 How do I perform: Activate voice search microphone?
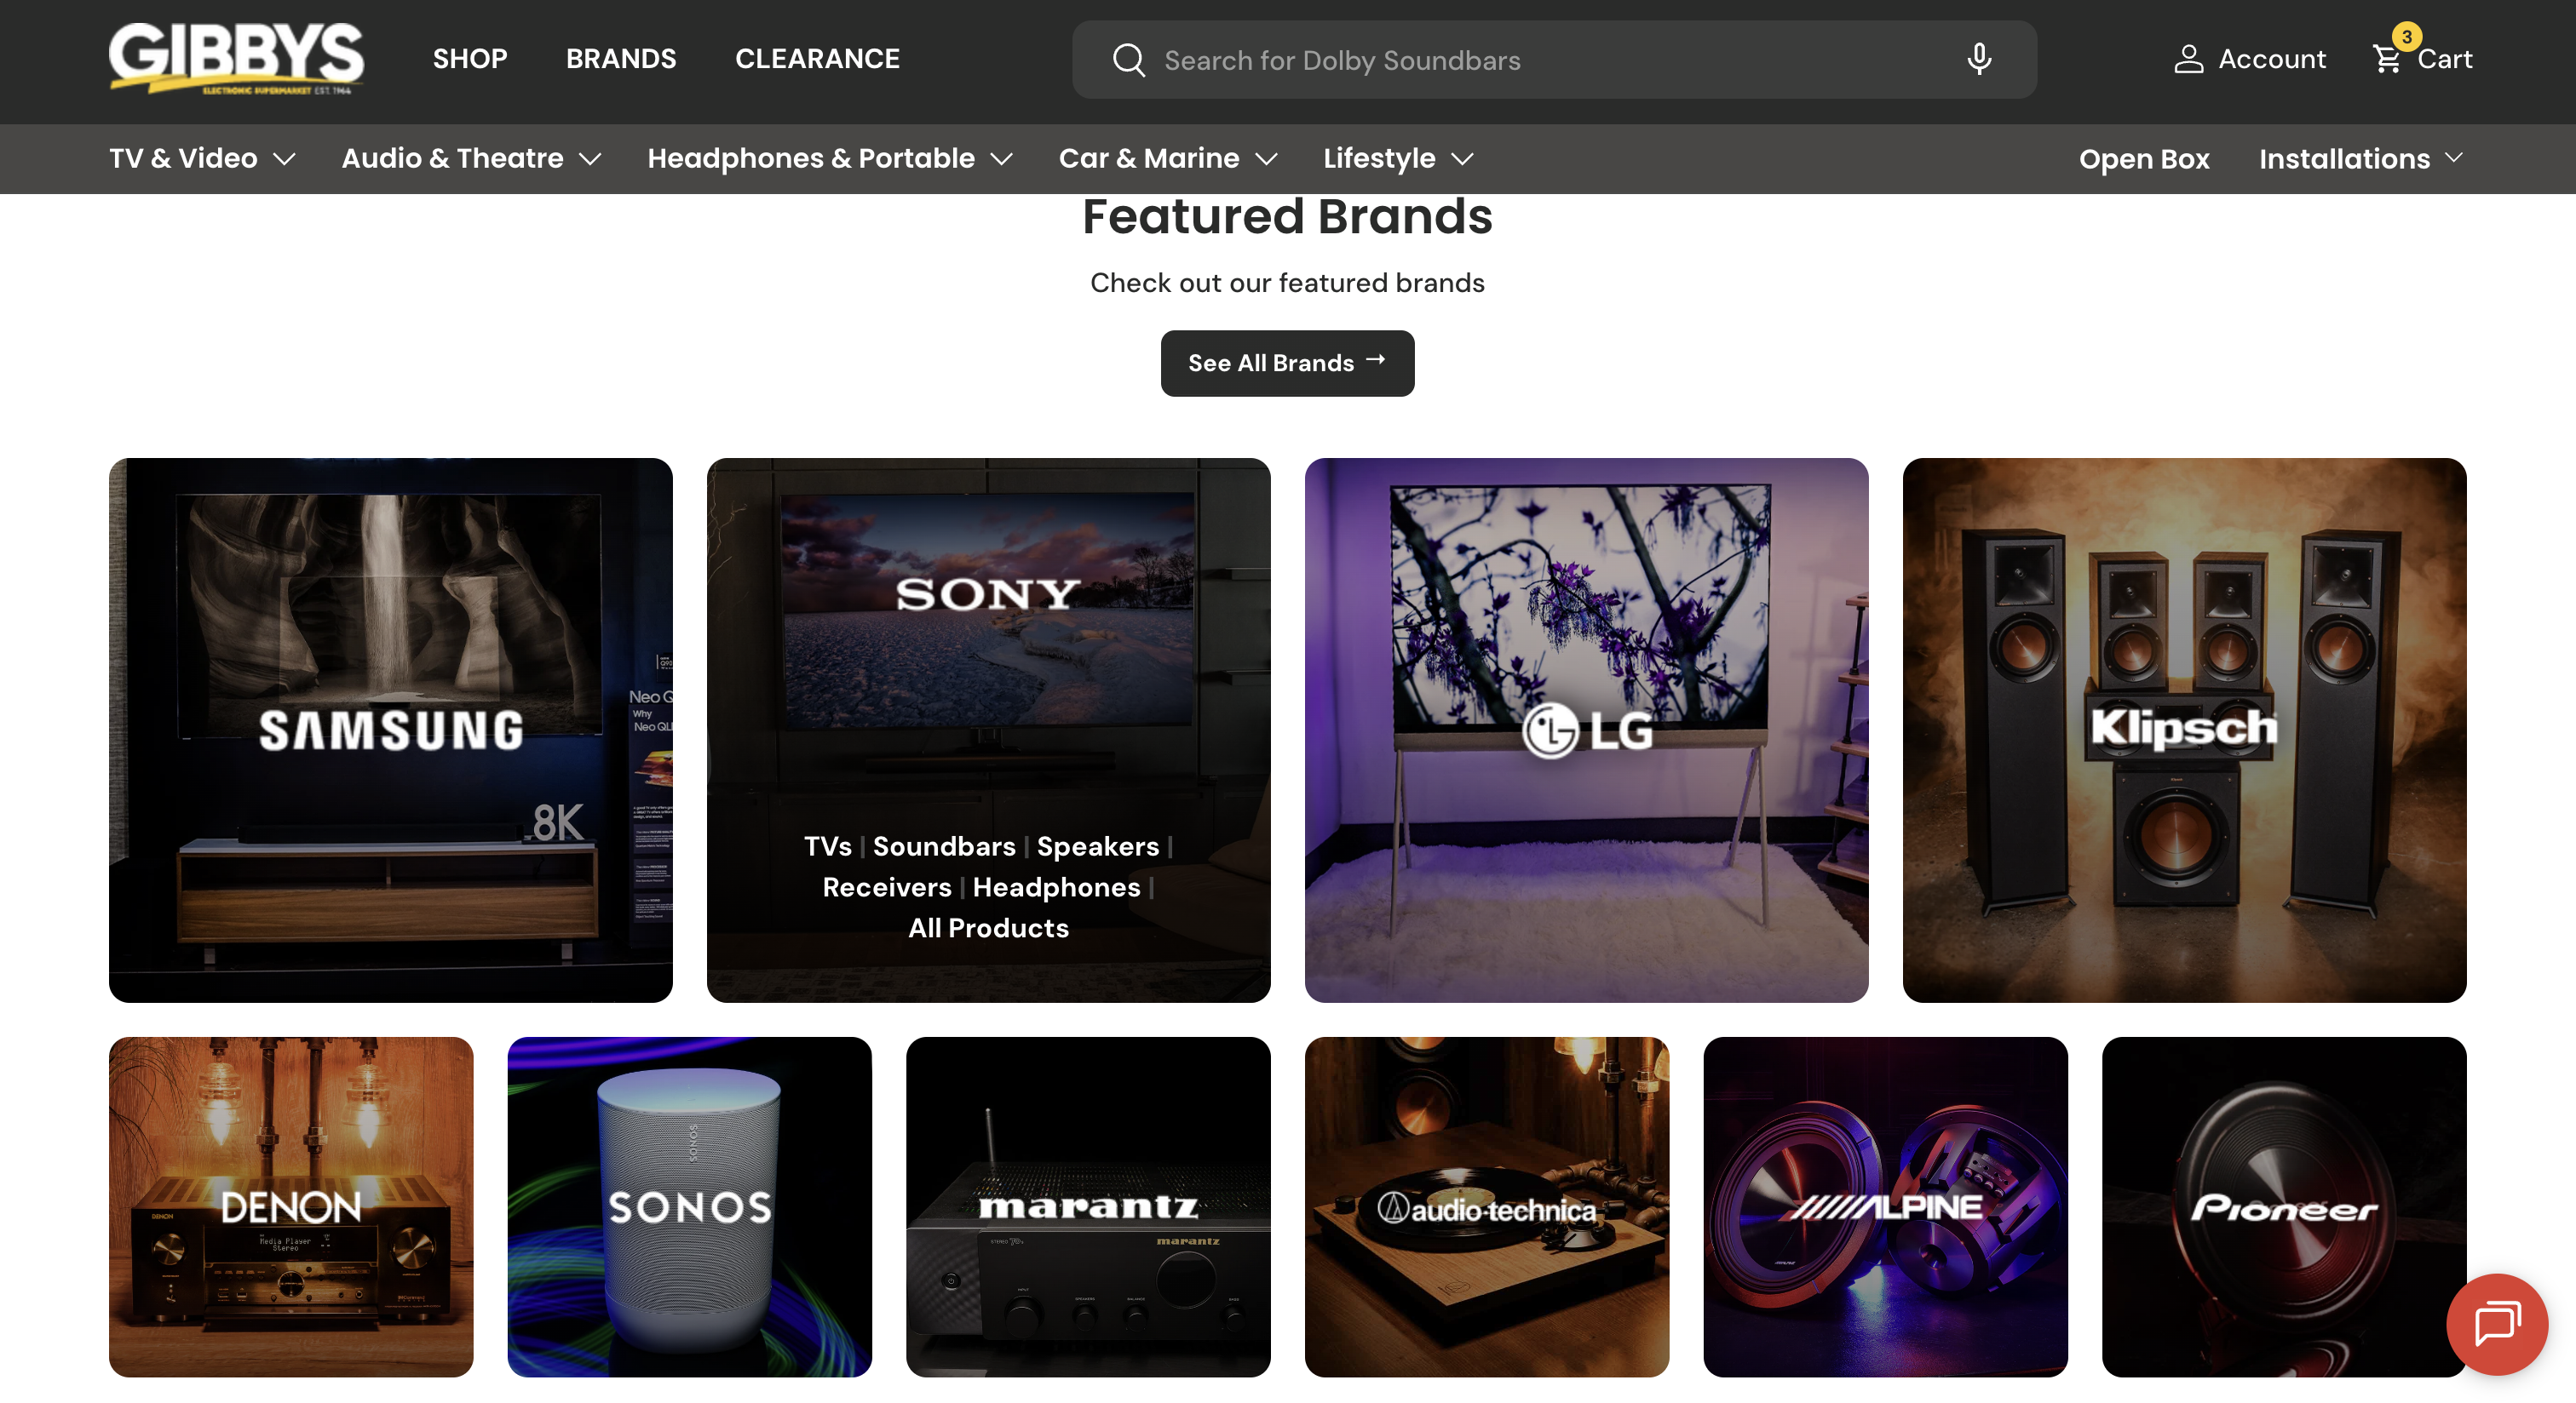1978,59
